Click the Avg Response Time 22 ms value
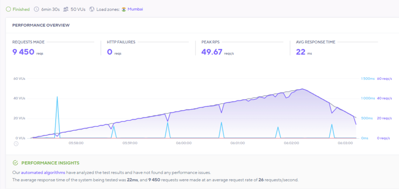Image resolution: width=399 pixels, height=189 pixels. click(x=300, y=52)
